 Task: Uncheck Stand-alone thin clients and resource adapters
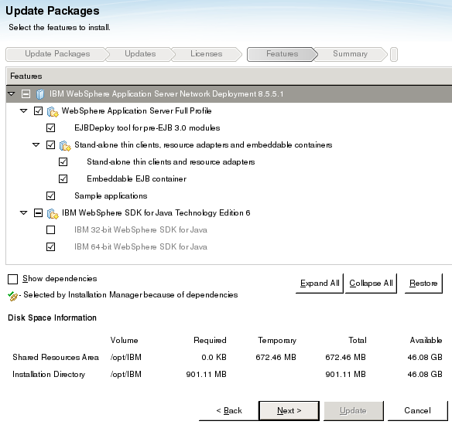pos(63,161)
